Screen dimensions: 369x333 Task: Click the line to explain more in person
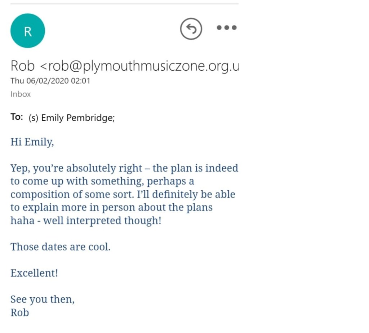coord(111,207)
